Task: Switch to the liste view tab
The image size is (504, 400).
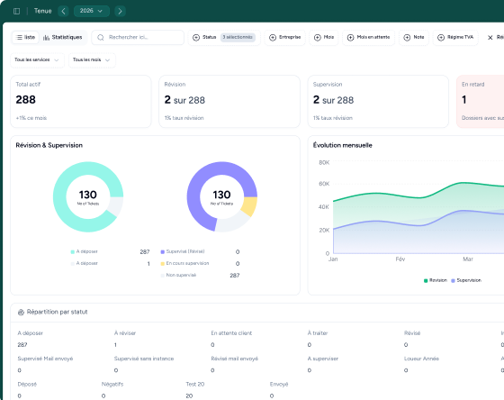Action: (x=25, y=37)
